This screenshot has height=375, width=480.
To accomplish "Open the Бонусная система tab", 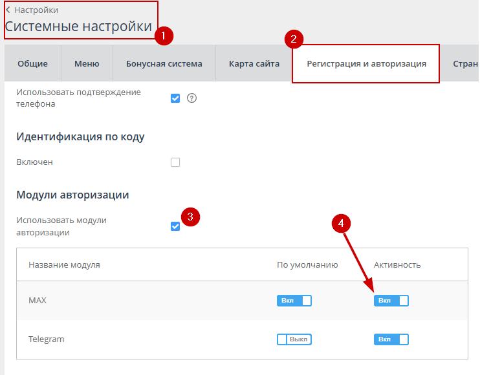I will 164,63.
